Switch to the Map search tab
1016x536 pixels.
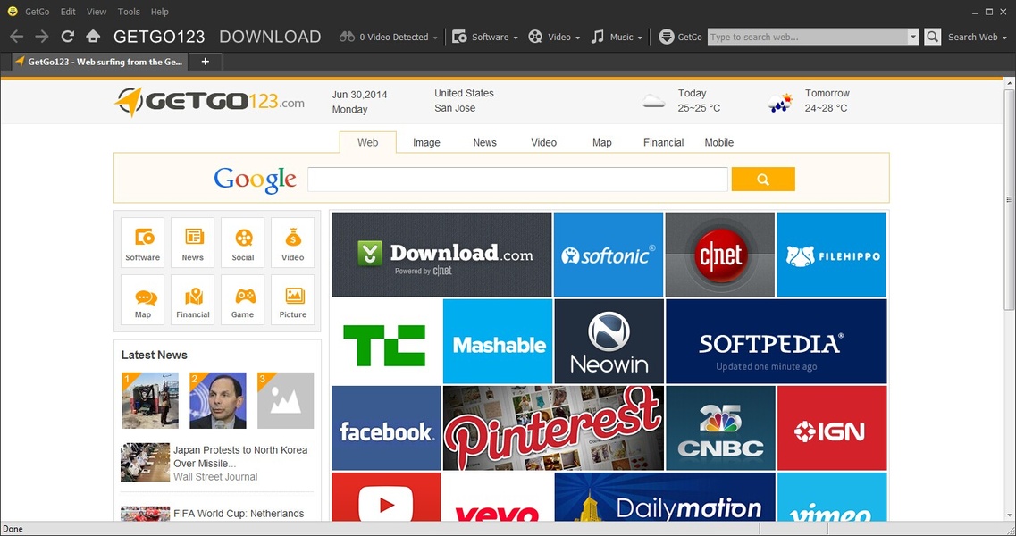602,143
